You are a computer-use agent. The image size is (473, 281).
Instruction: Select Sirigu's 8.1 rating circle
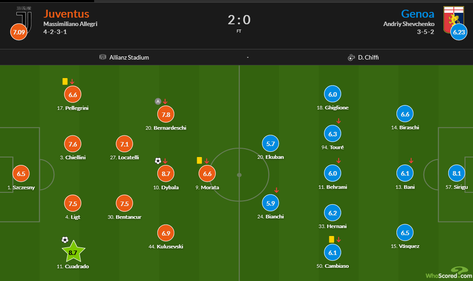coord(456,173)
